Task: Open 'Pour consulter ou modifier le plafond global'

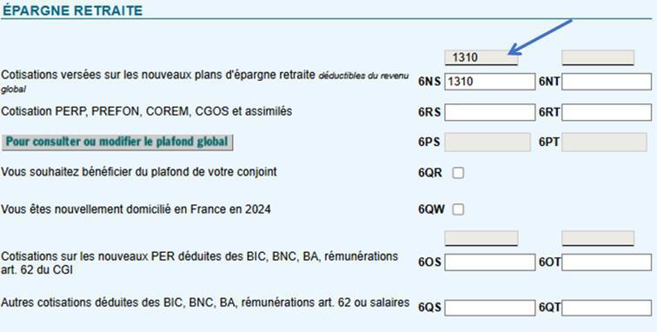Action: (x=117, y=143)
